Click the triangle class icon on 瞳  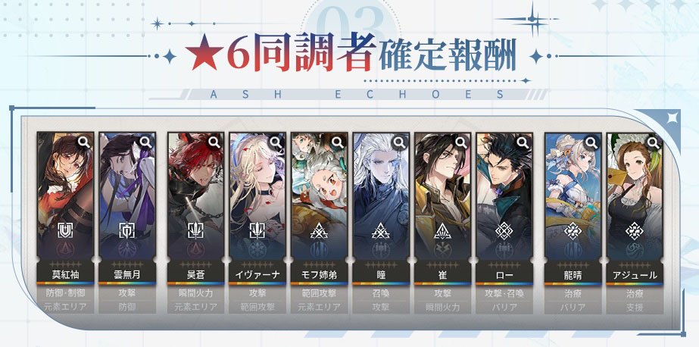click(381, 230)
